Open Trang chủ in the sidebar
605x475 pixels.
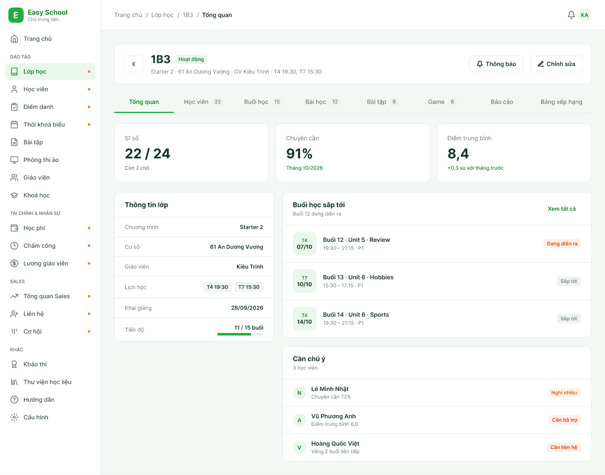point(50,38)
